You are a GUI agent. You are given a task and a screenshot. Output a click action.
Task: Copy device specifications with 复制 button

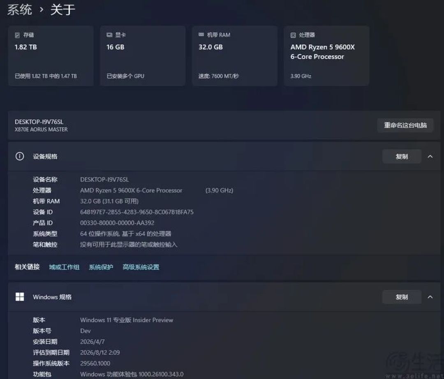402,157
